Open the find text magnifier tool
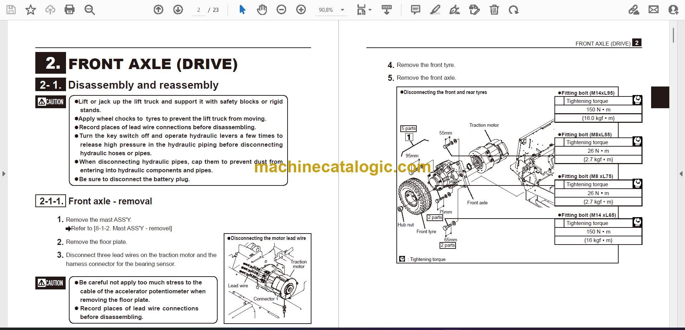 coord(90,10)
